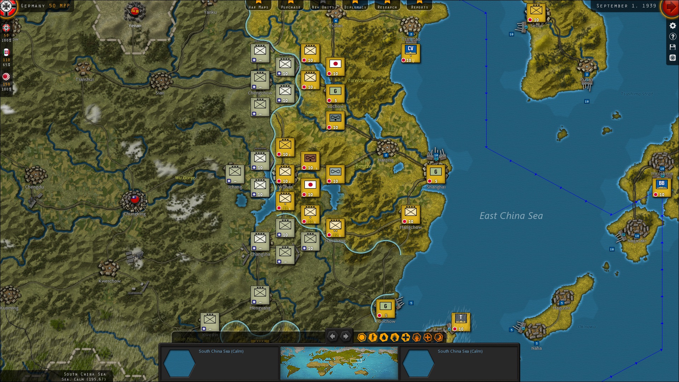This screenshot has width=679, height=382.
Task: Toggle the yellow upgrade arrow overlay icon
Action: 395,337
